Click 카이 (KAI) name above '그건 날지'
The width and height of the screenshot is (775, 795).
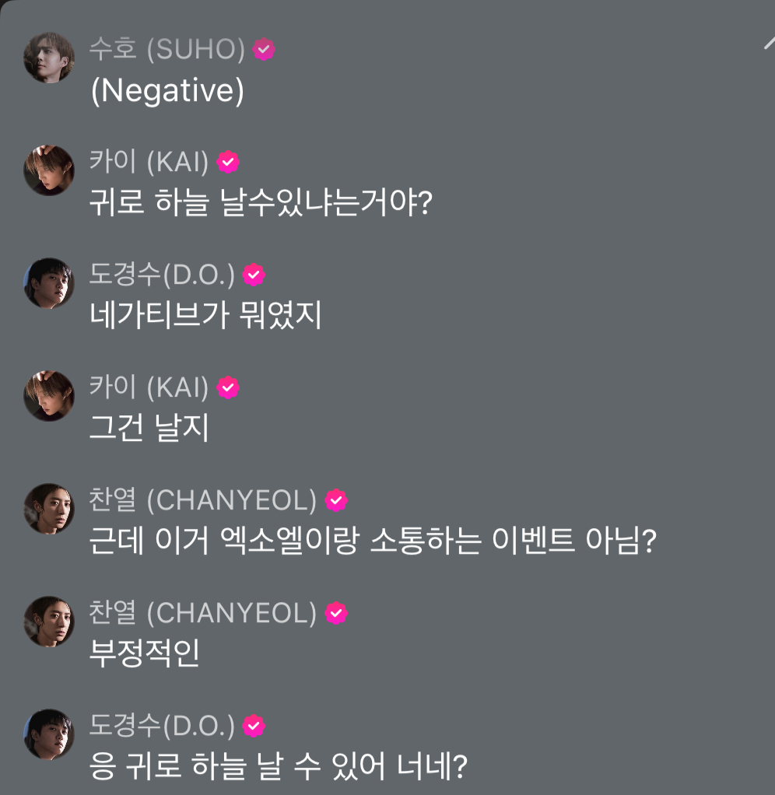tap(149, 387)
